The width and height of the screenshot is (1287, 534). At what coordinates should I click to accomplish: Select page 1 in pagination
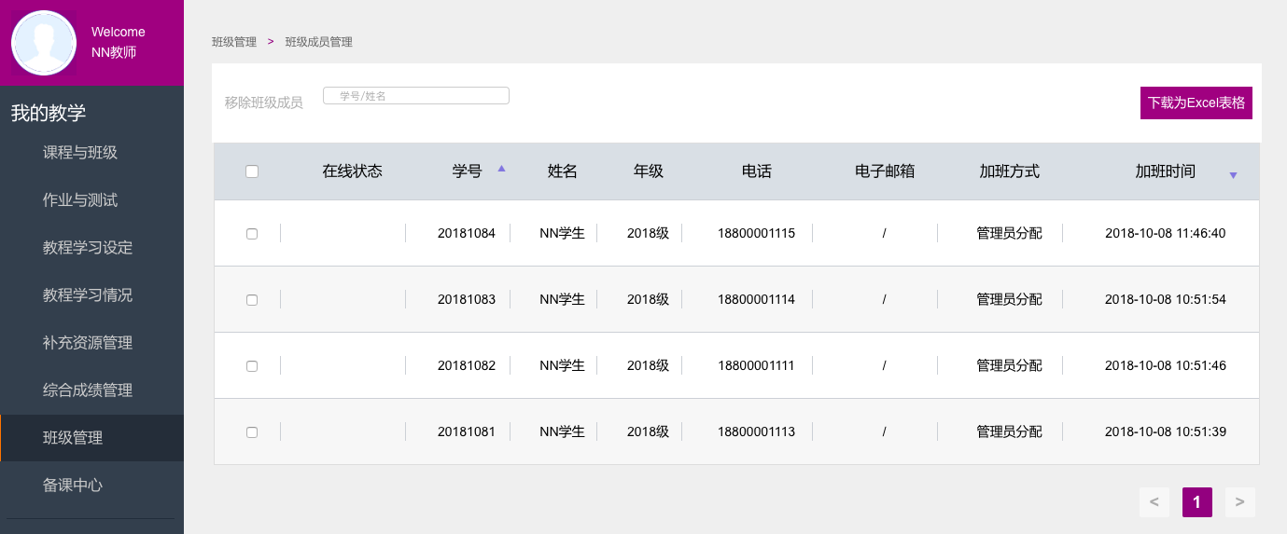click(1196, 502)
